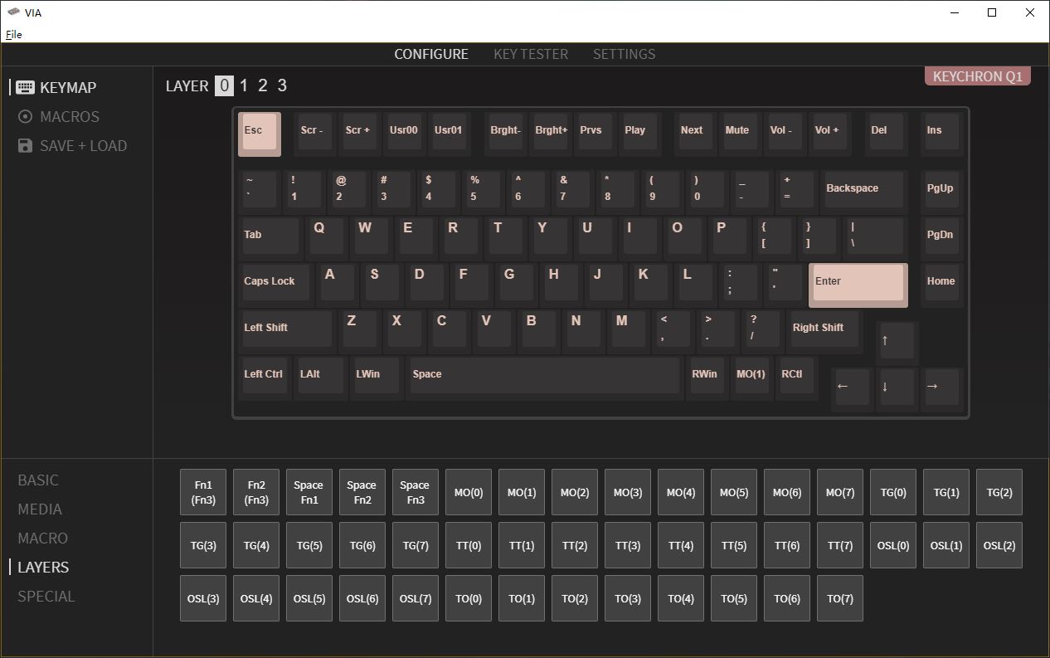Image resolution: width=1050 pixels, height=658 pixels.
Task: Switch to the KEY TESTER tab
Action: click(x=531, y=54)
